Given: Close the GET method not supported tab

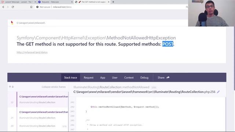Looking at the screenshot, I should pos(109,2).
